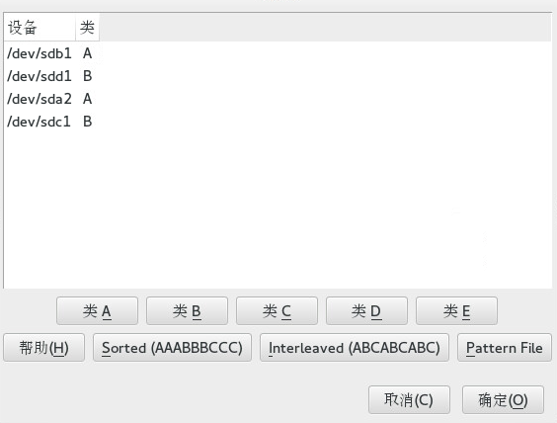Sort list by 类 column header
Viewport: 557px width, 423px height.
pyautogui.click(x=87, y=28)
